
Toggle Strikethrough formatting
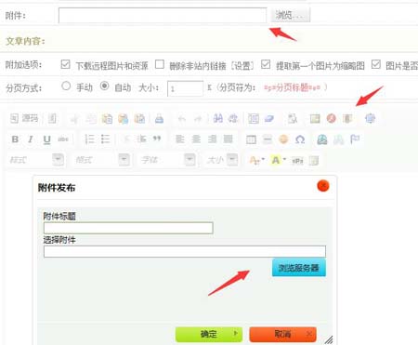pyautogui.click(x=63, y=139)
